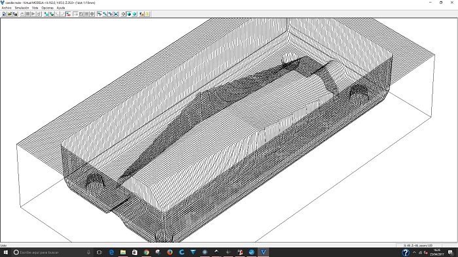Open the Vista menu
Screen dimensions: 458x257
[35, 8]
